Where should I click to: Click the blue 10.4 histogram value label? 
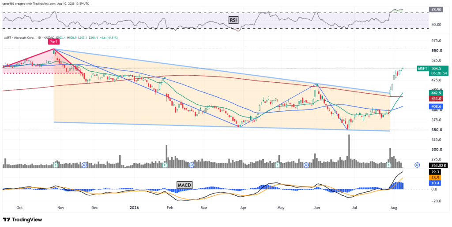(x=435, y=183)
